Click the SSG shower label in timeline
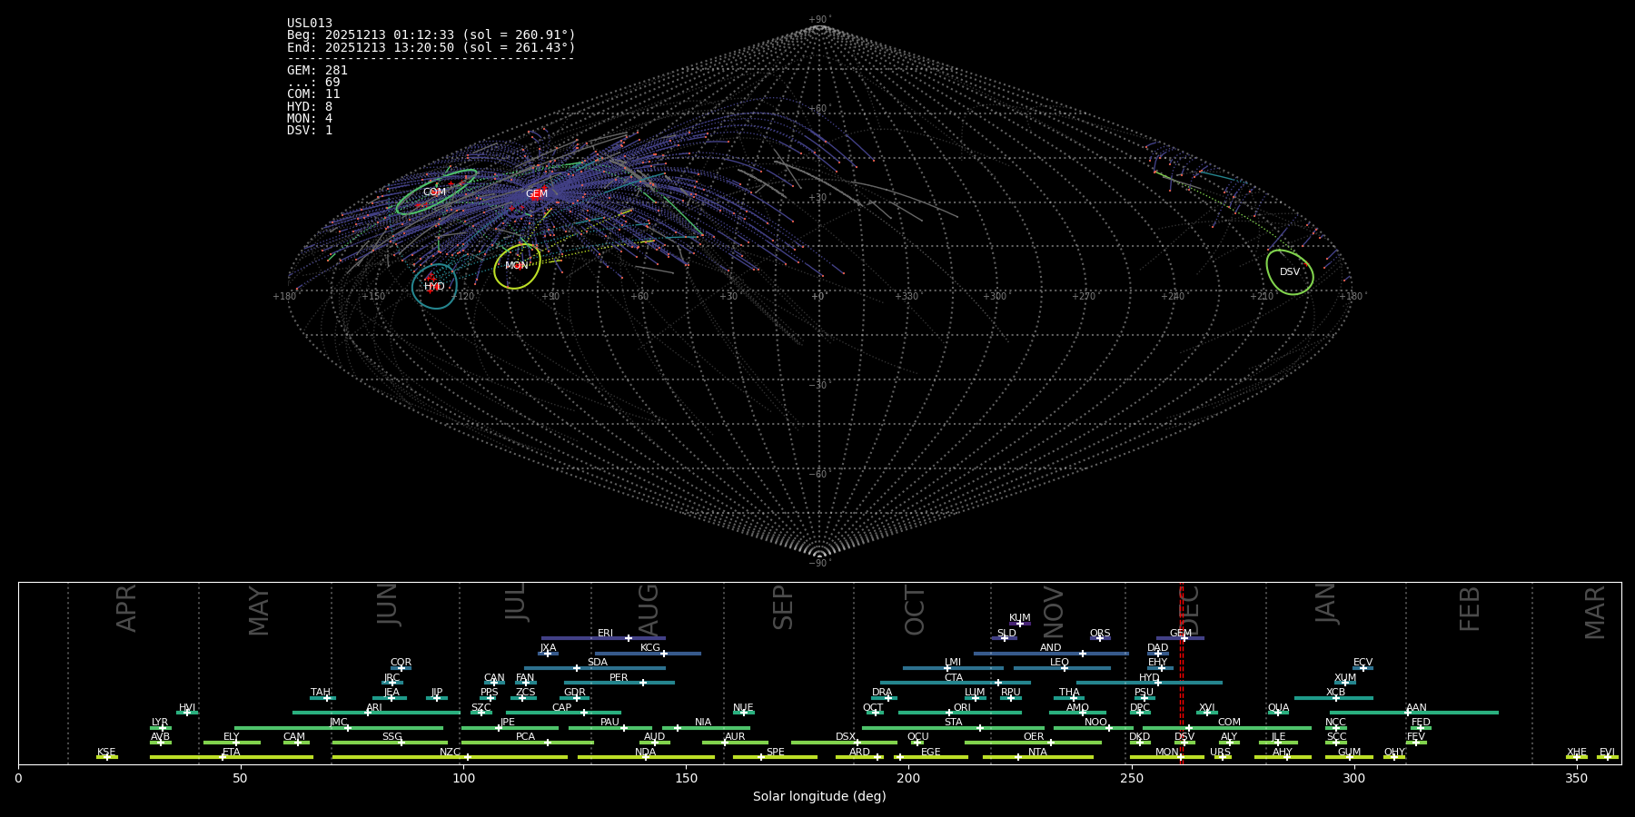 click(x=392, y=737)
